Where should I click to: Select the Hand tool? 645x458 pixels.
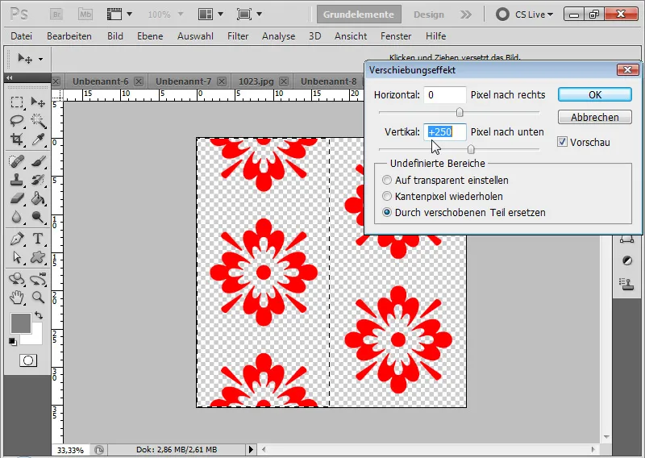[17, 298]
